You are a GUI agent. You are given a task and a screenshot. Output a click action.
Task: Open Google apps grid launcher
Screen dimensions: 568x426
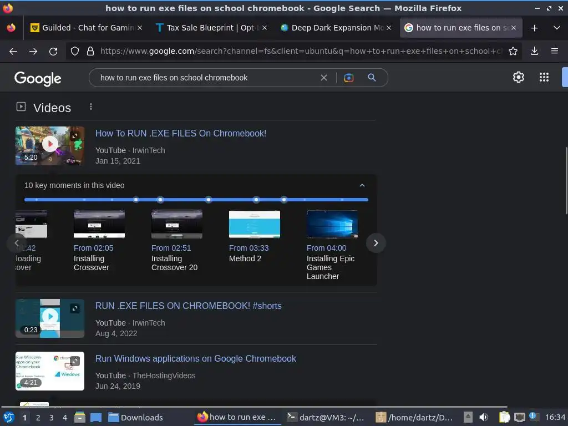(x=544, y=77)
